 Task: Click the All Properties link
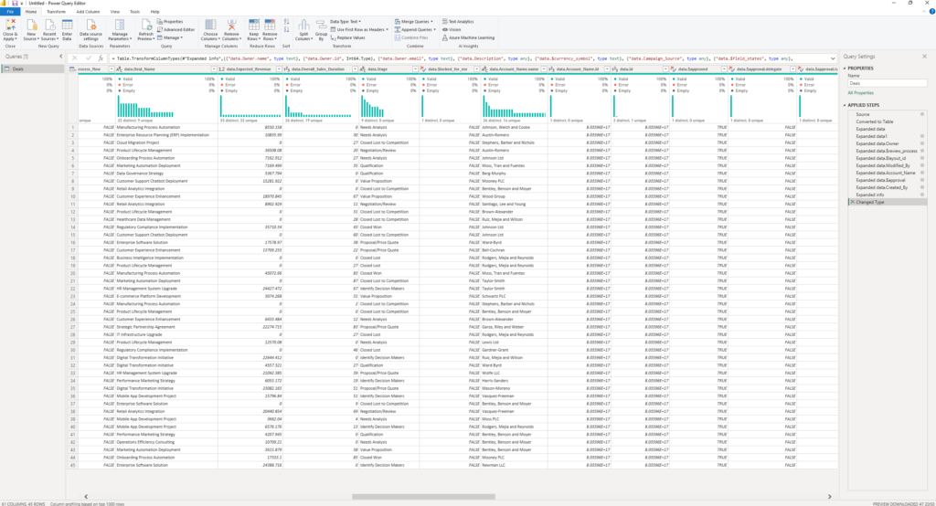click(x=860, y=93)
